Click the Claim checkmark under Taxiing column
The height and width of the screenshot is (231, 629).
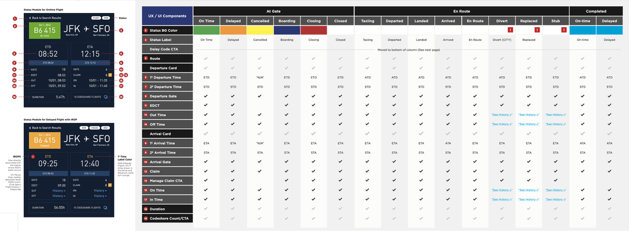[367, 171]
